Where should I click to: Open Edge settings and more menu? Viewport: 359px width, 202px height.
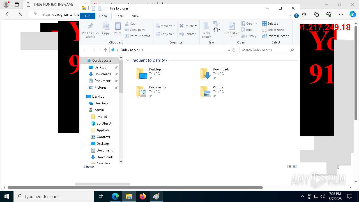click(x=341, y=14)
